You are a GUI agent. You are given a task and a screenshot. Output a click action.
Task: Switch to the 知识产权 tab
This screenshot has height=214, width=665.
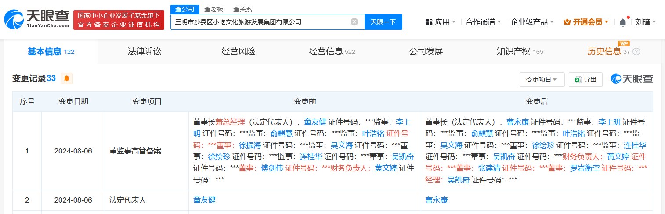pos(520,52)
